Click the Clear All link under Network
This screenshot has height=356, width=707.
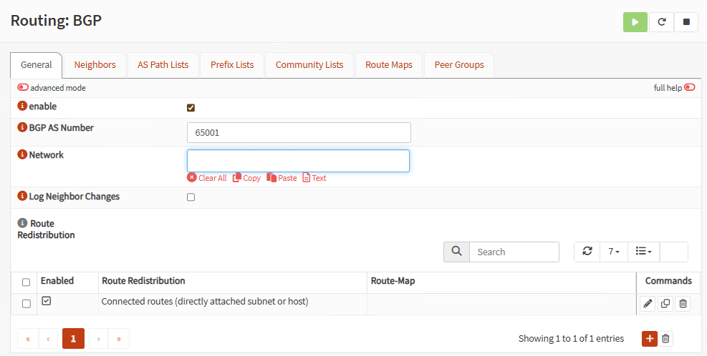(x=207, y=178)
